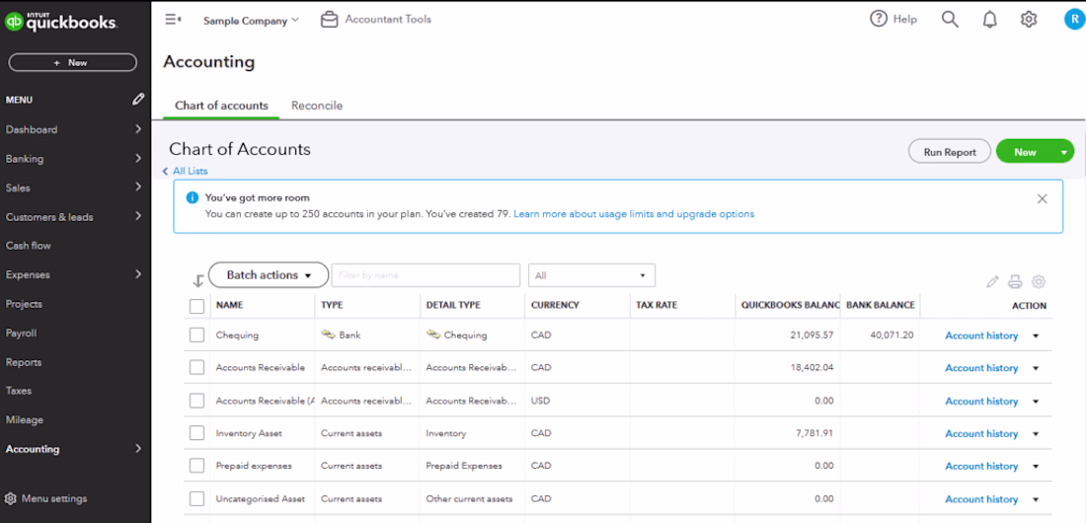Check the Chequing account checkbox
Viewport: 1086px width, 523px height.
coord(196,336)
